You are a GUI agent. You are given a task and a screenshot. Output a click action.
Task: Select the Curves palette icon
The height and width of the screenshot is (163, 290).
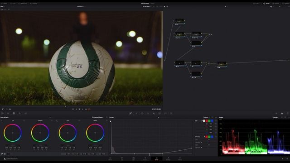(130, 113)
